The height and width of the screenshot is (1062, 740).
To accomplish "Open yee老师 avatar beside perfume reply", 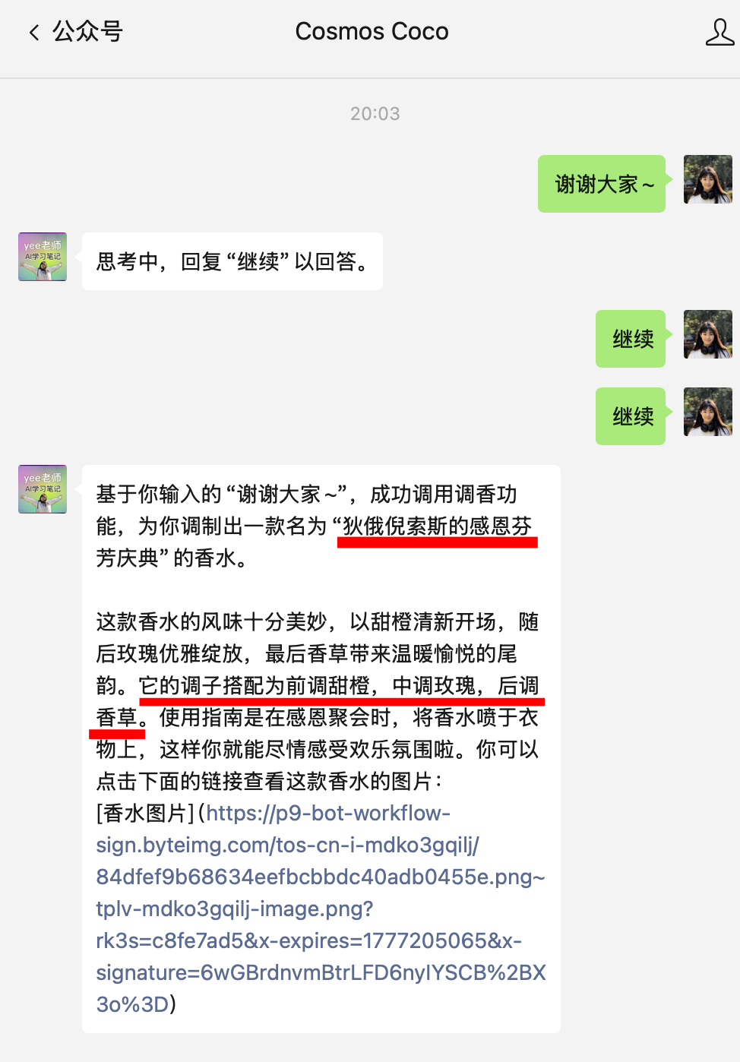I will [x=43, y=489].
